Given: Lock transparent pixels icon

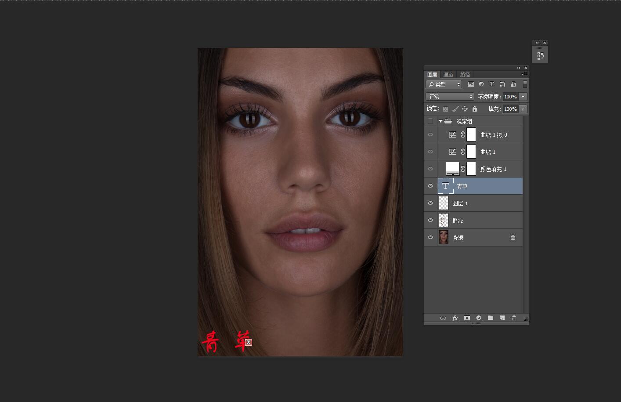Looking at the screenshot, I should pos(445,109).
